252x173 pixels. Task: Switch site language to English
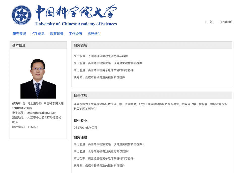225,22
